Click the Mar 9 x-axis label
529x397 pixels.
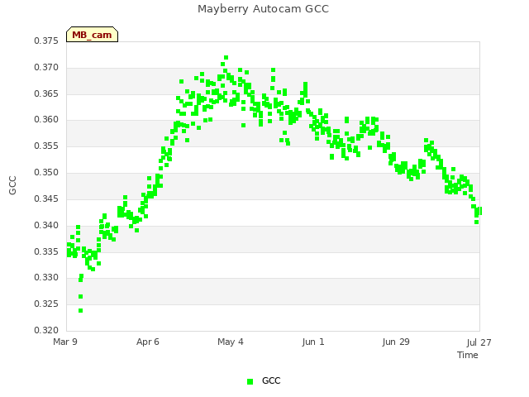tap(65, 342)
